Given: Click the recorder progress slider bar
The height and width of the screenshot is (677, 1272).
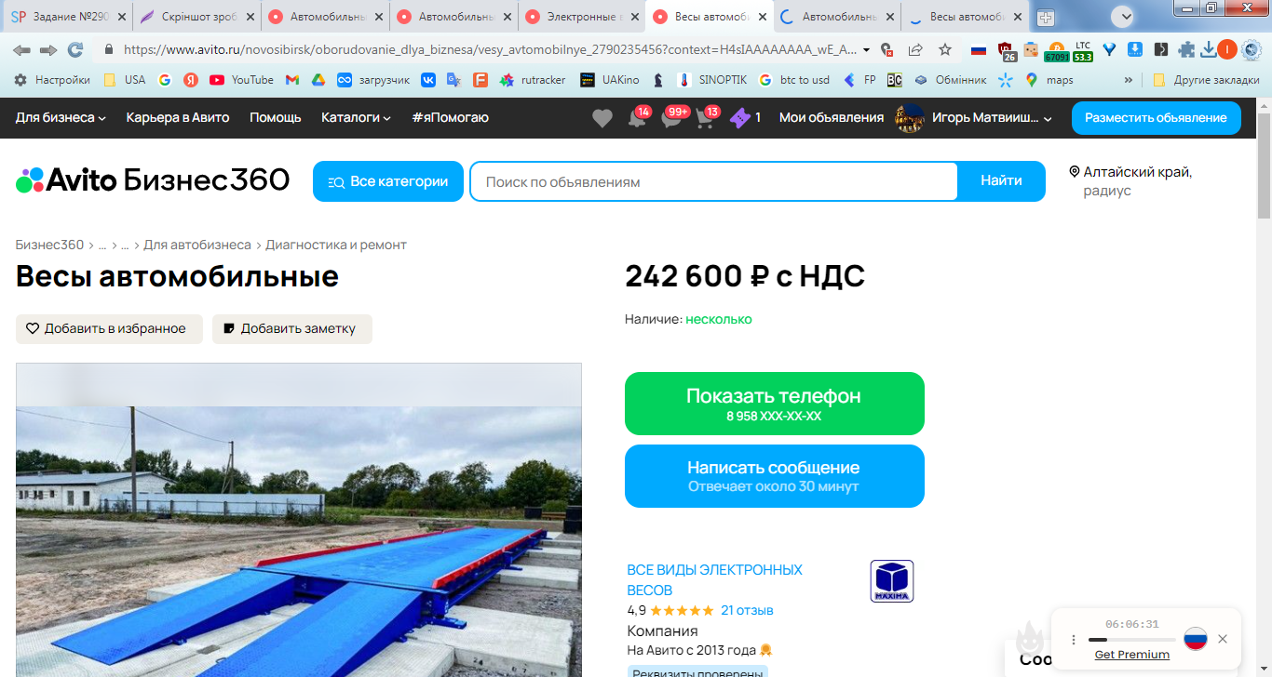Looking at the screenshot, I should pyautogui.click(x=1132, y=640).
